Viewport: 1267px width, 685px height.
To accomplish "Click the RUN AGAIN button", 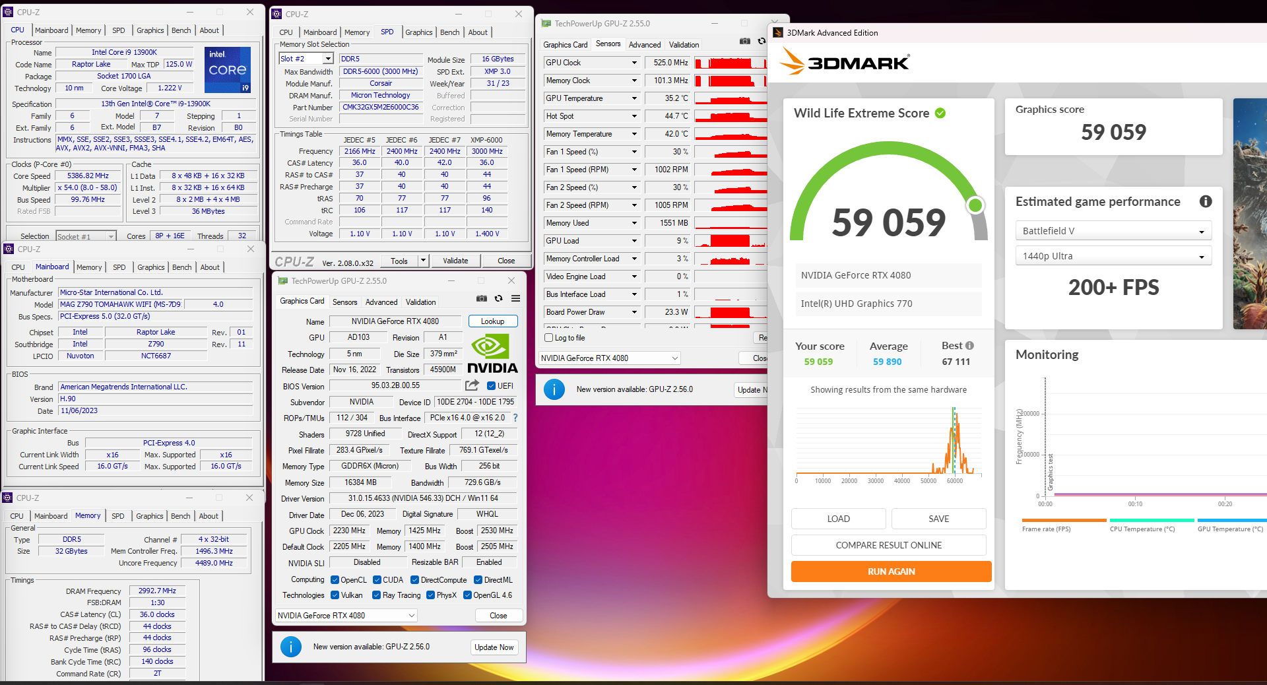I will (892, 571).
